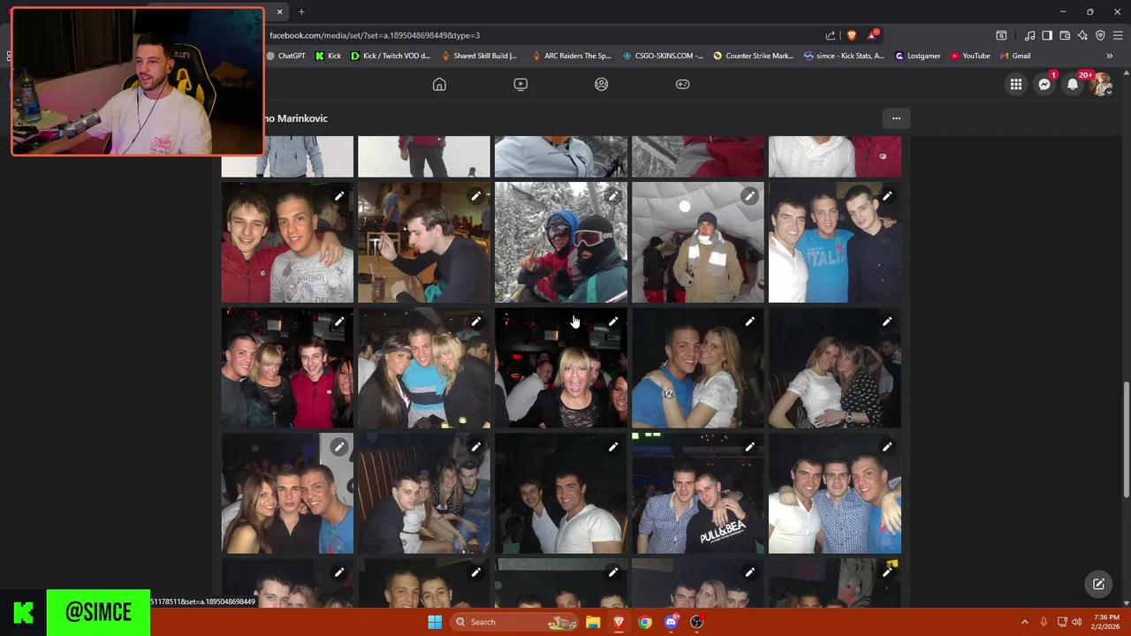Click the Brave Rewards triangle icon
This screenshot has width=1131, height=636.
(x=873, y=35)
